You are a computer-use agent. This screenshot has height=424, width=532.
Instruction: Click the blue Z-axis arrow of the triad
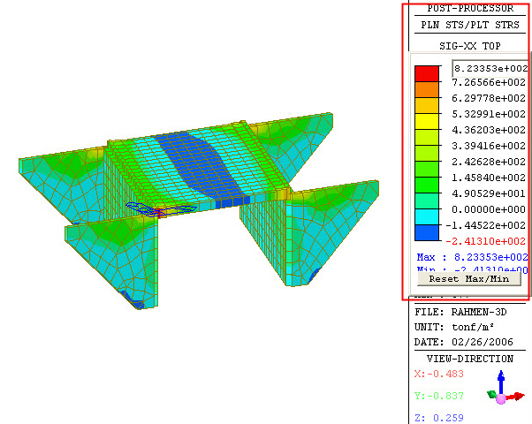coord(501,381)
